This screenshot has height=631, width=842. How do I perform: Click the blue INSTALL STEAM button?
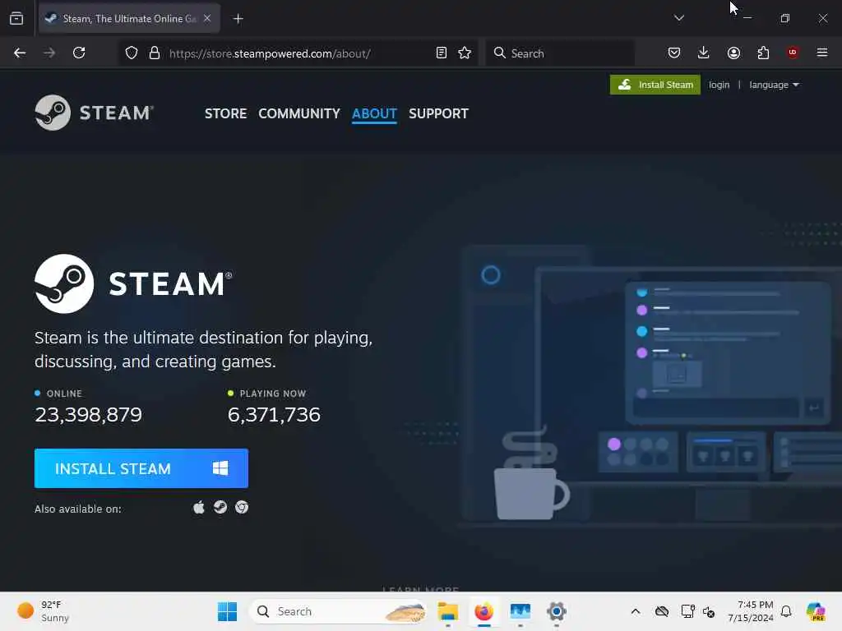tap(141, 468)
